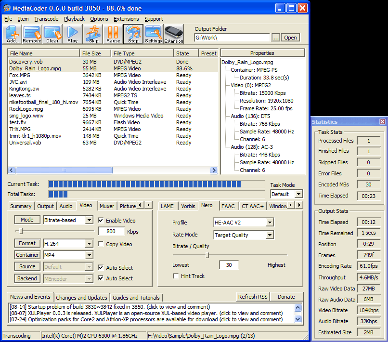
Task: Click the Clear list toolbar icon
Action: 52,34
